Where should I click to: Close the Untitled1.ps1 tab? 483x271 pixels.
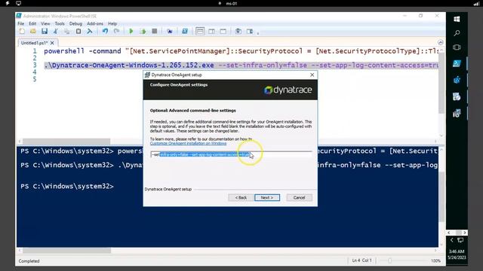tap(52, 43)
